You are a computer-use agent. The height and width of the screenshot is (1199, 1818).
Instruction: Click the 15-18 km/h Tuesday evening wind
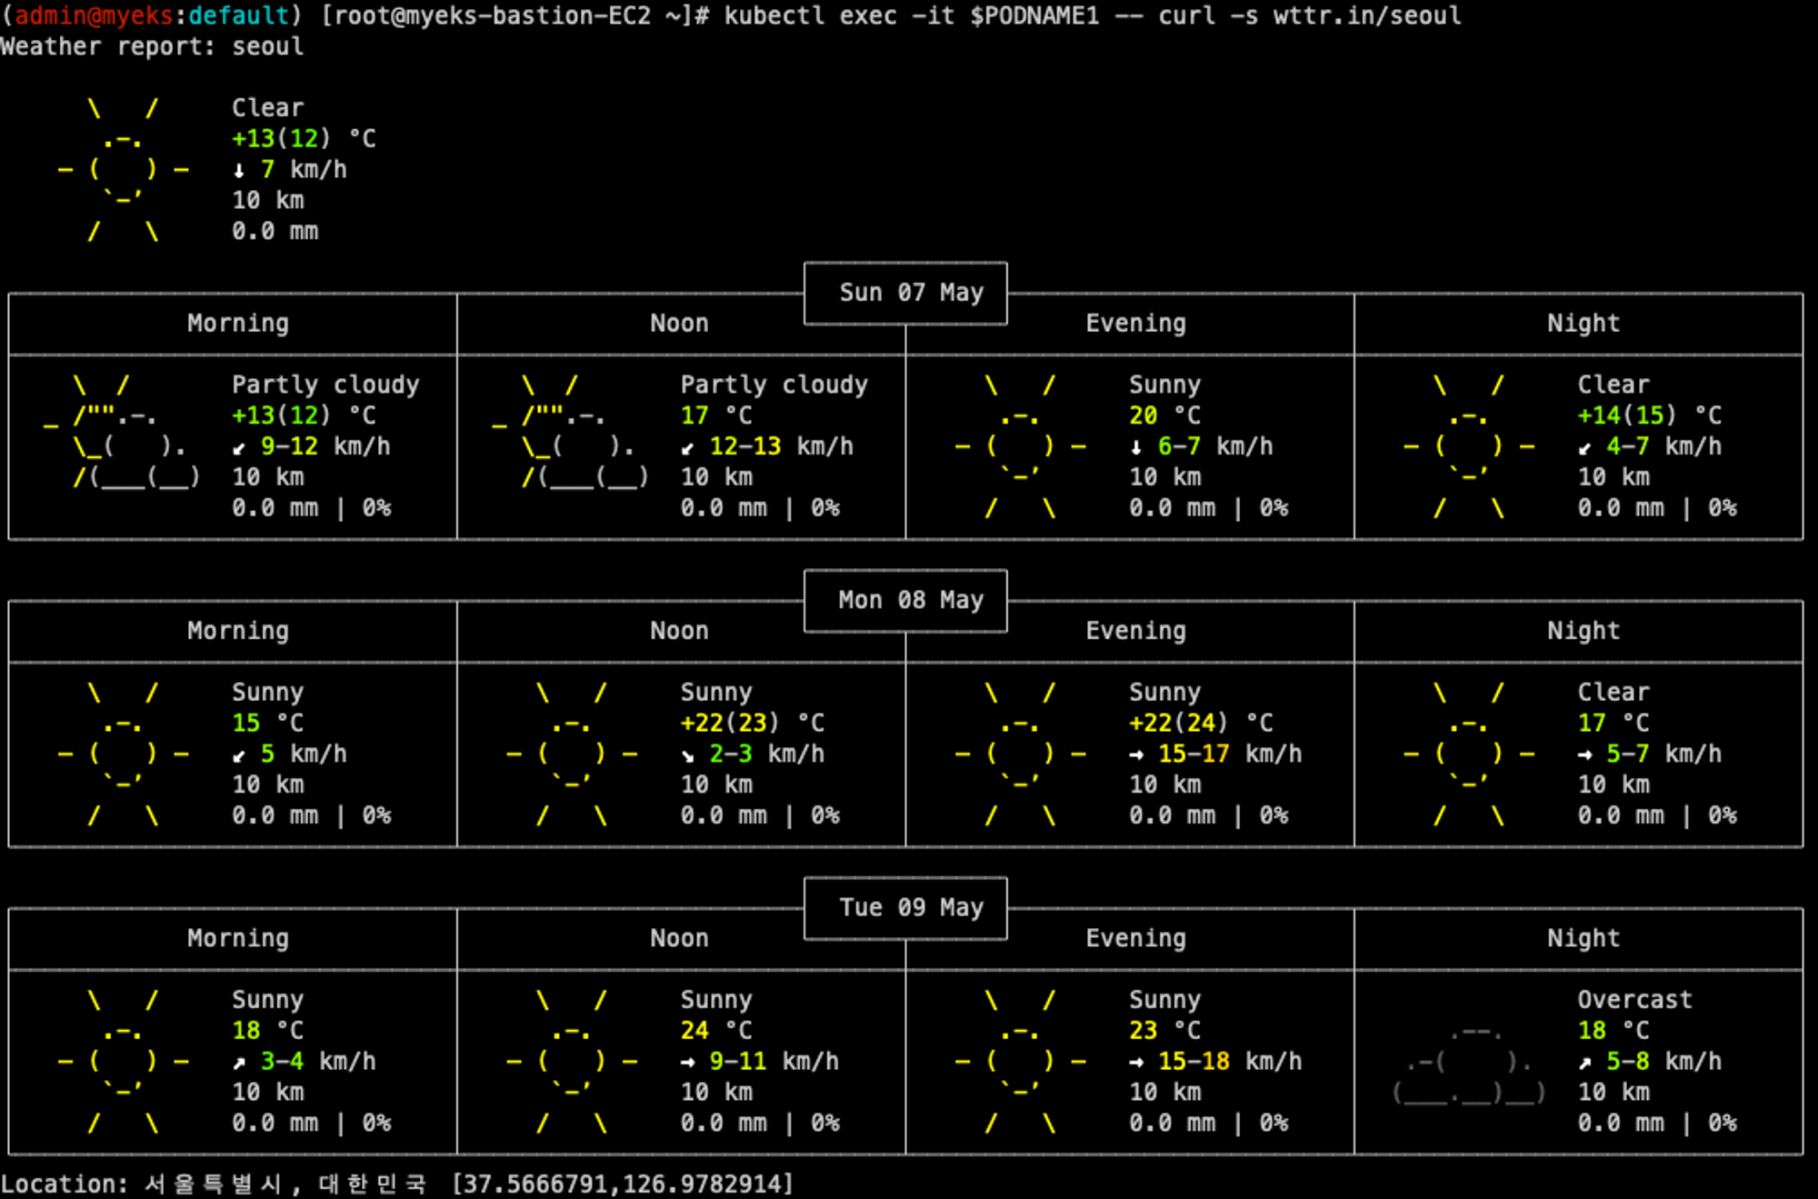(1229, 1061)
